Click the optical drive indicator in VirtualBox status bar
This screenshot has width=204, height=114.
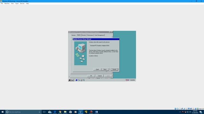(178, 109)
